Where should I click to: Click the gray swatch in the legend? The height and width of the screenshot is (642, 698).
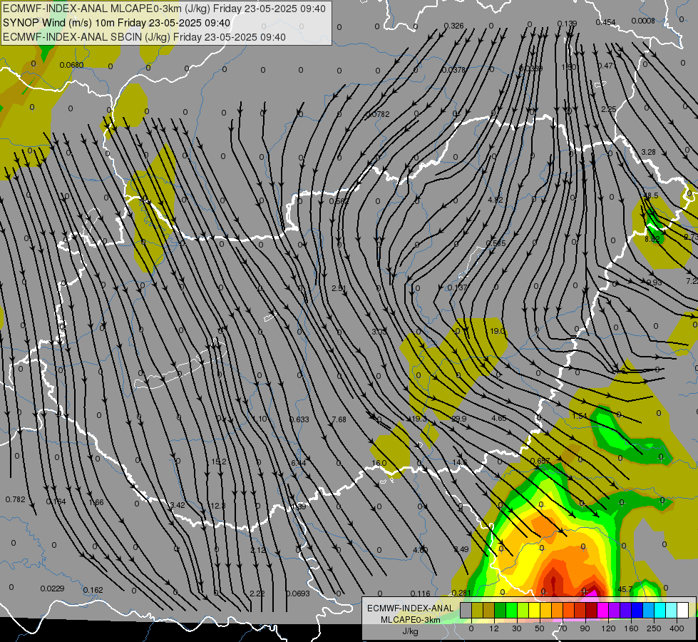(x=466, y=611)
